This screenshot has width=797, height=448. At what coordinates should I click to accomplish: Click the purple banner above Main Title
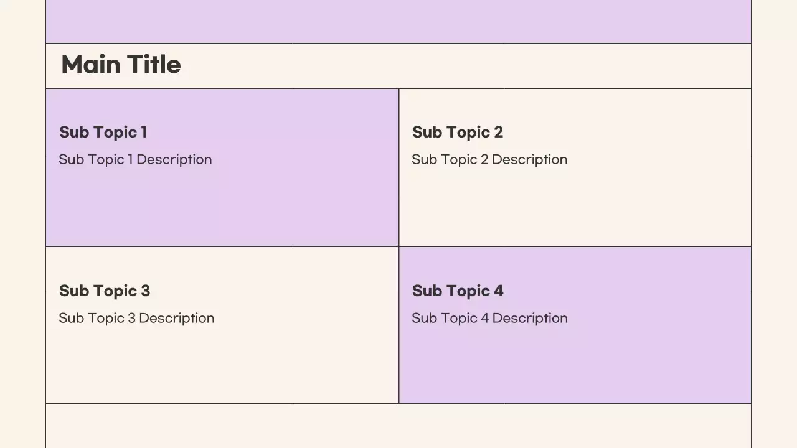click(x=398, y=21)
